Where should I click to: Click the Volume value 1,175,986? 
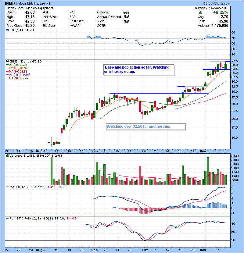point(220,26)
